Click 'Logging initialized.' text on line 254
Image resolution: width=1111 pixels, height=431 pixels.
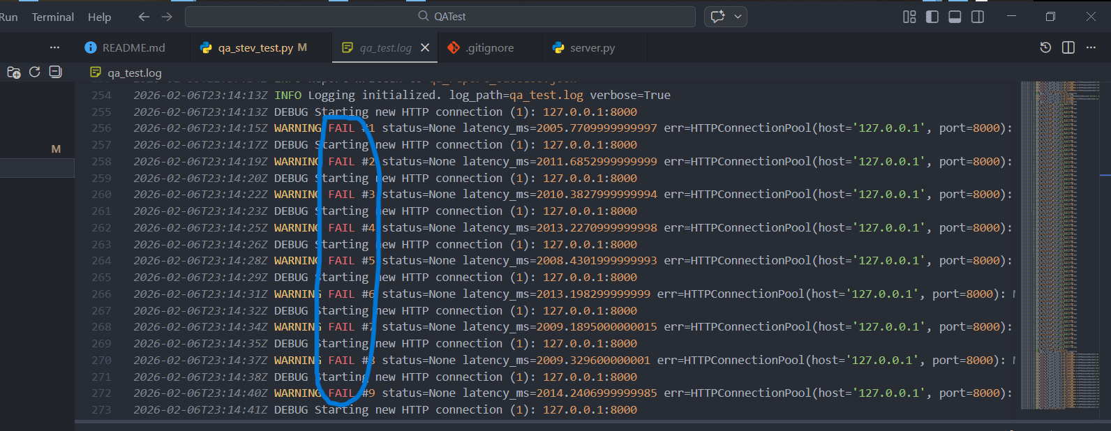(374, 95)
